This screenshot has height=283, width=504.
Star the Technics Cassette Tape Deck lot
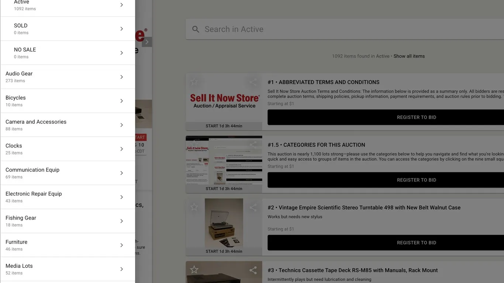click(194, 270)
